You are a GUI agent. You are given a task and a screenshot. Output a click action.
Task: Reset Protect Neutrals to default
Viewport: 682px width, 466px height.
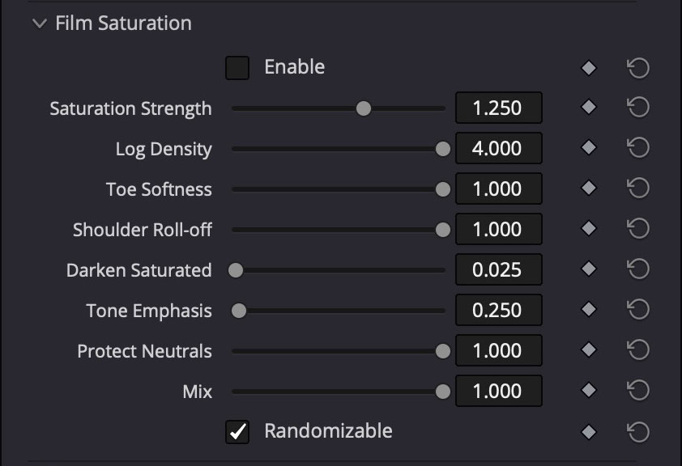coord(638,350)
